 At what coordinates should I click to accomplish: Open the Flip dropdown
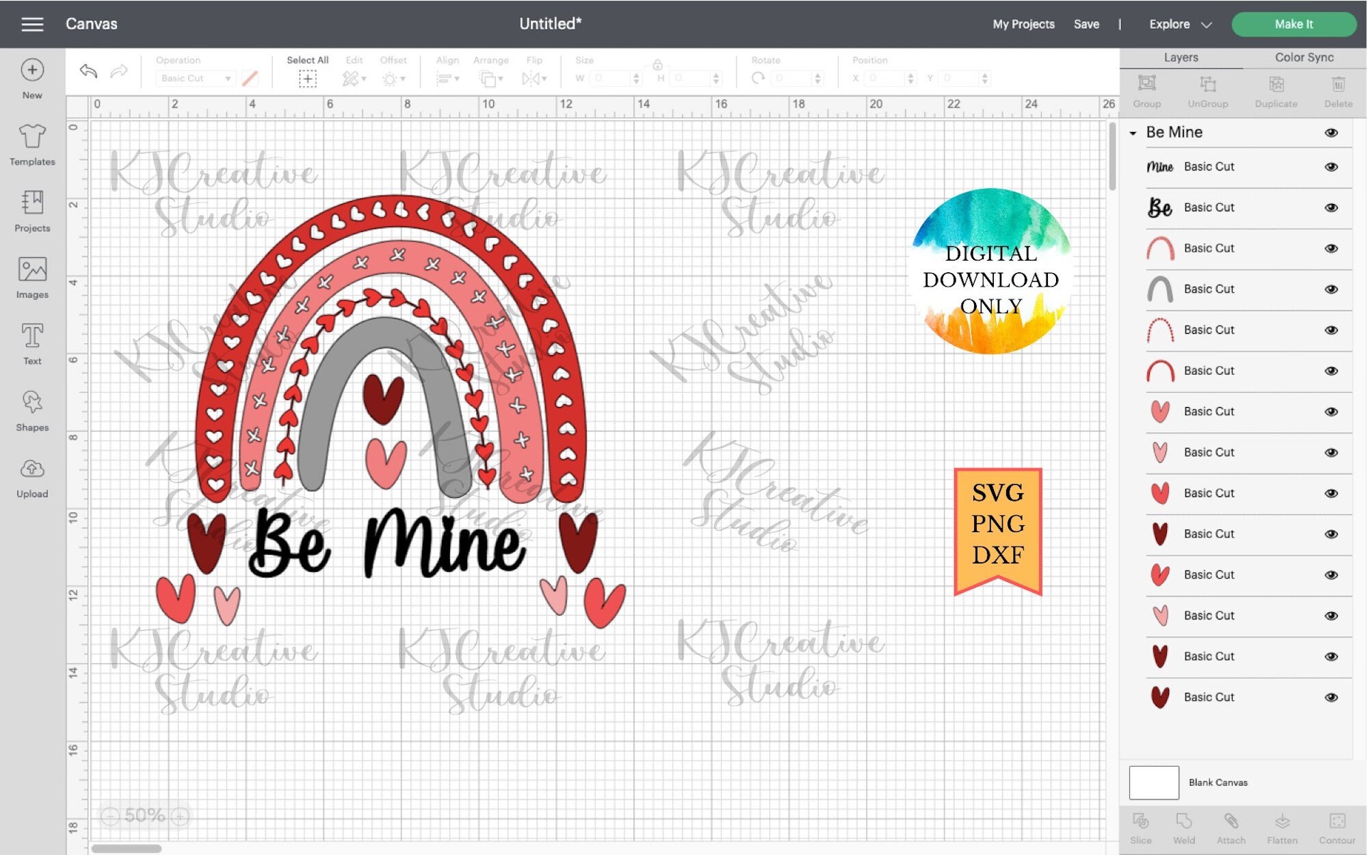coord(534,79)
